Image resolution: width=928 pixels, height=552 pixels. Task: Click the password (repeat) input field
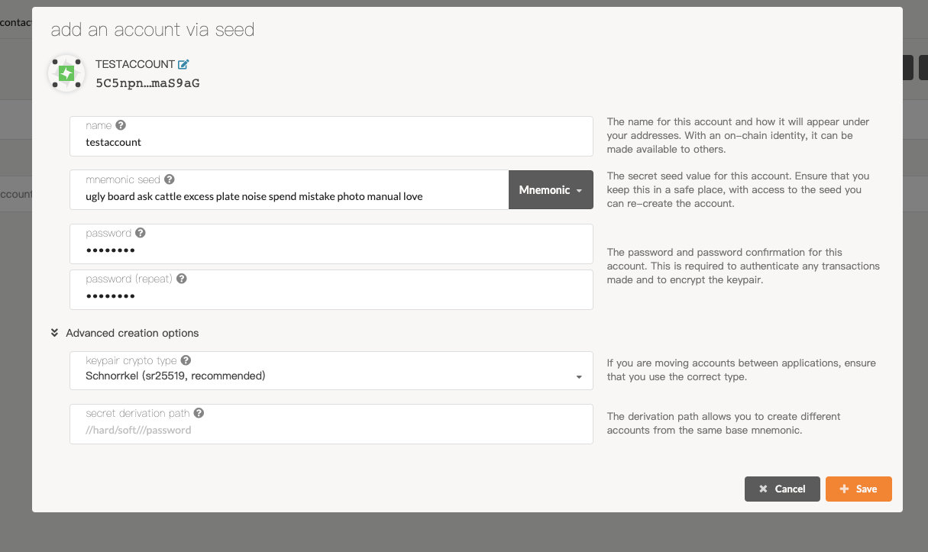click(331, 296)
